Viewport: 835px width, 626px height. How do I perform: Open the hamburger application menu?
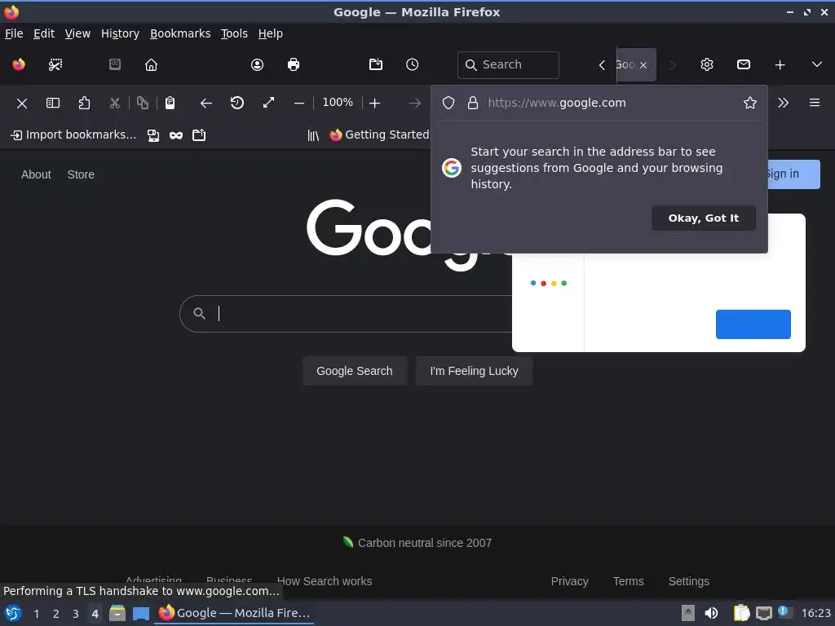[x=815, y=103]
